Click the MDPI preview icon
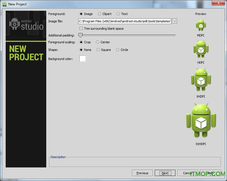This screenshot has height=181, width=227. click(201, 25)
